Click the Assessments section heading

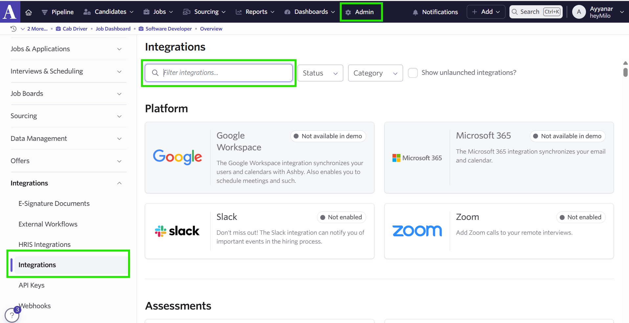[178, 306]
